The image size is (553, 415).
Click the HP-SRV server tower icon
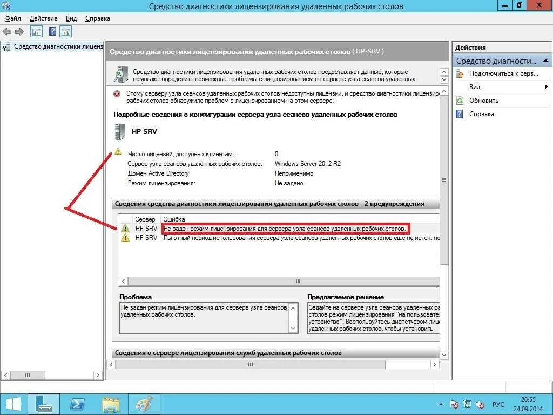[120, 132]
